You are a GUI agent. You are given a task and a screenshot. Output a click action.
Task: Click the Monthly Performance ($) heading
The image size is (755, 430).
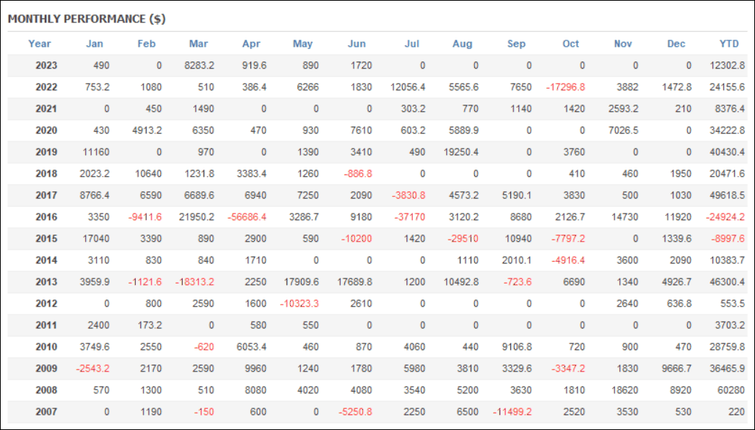tap(87, 19)
